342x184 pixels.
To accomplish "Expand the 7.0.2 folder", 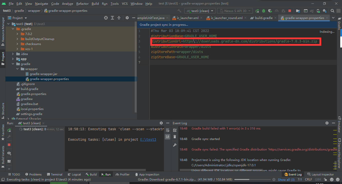I will [18, 34].
